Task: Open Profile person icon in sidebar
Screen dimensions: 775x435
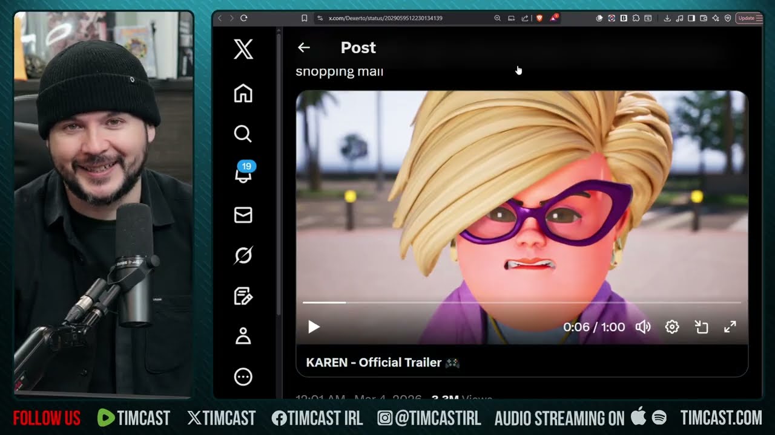Action: pyautogui.click(x=243, y=336)
